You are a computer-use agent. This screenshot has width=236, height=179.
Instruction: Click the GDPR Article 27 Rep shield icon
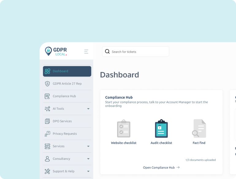click(48, 84)
